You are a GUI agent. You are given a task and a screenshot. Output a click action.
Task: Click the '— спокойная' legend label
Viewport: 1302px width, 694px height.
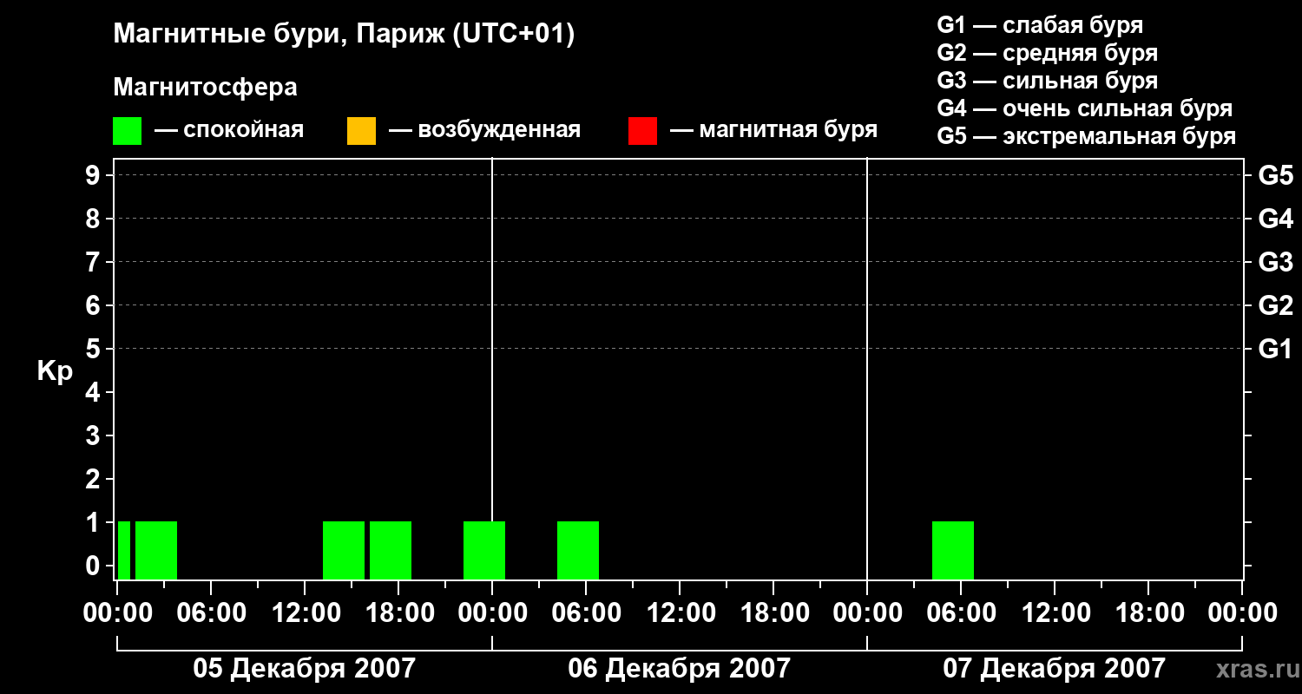click(229, 131)
